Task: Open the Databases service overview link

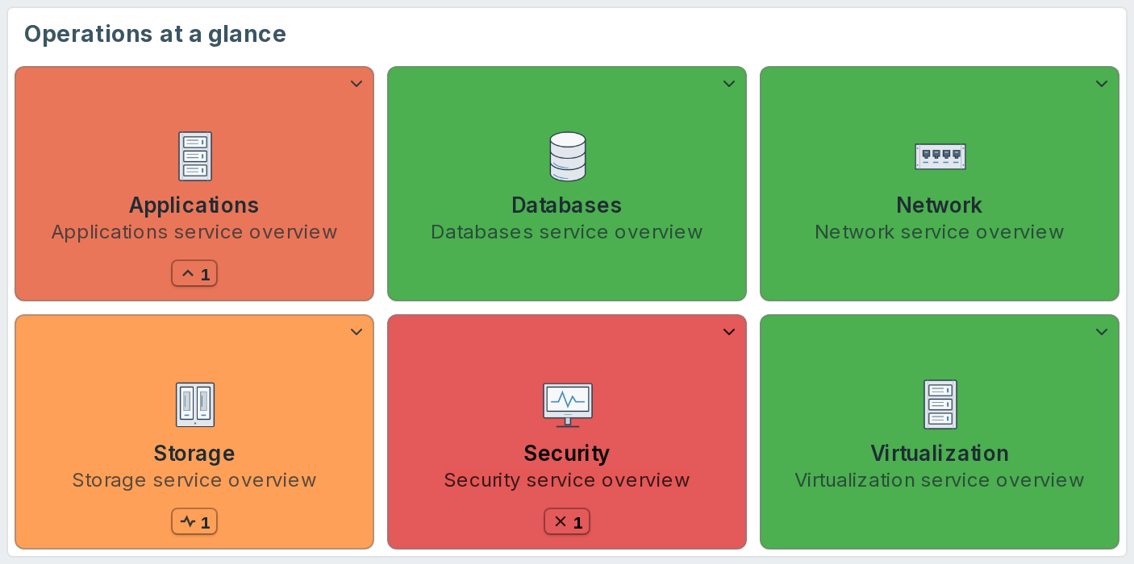Action: 567,232
